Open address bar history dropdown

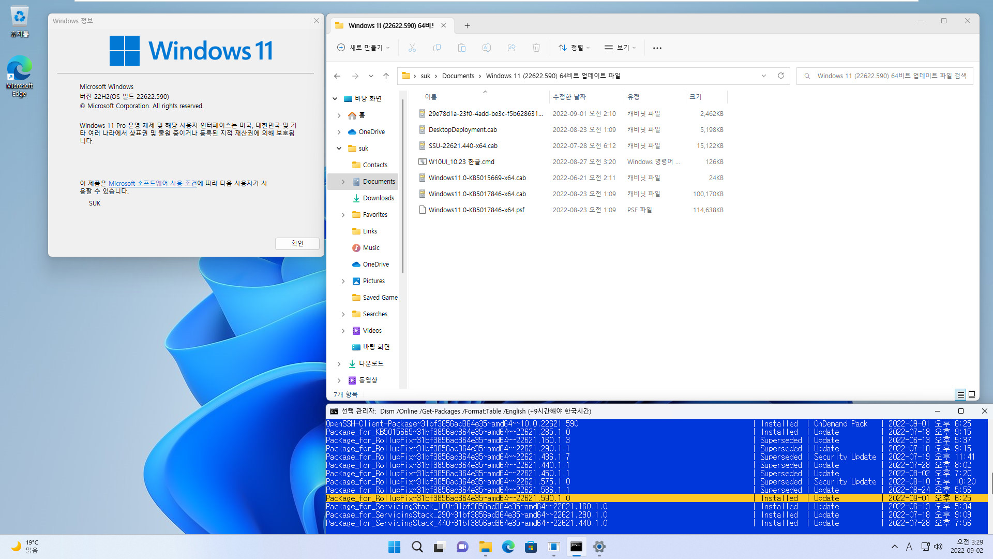point(763,76)
